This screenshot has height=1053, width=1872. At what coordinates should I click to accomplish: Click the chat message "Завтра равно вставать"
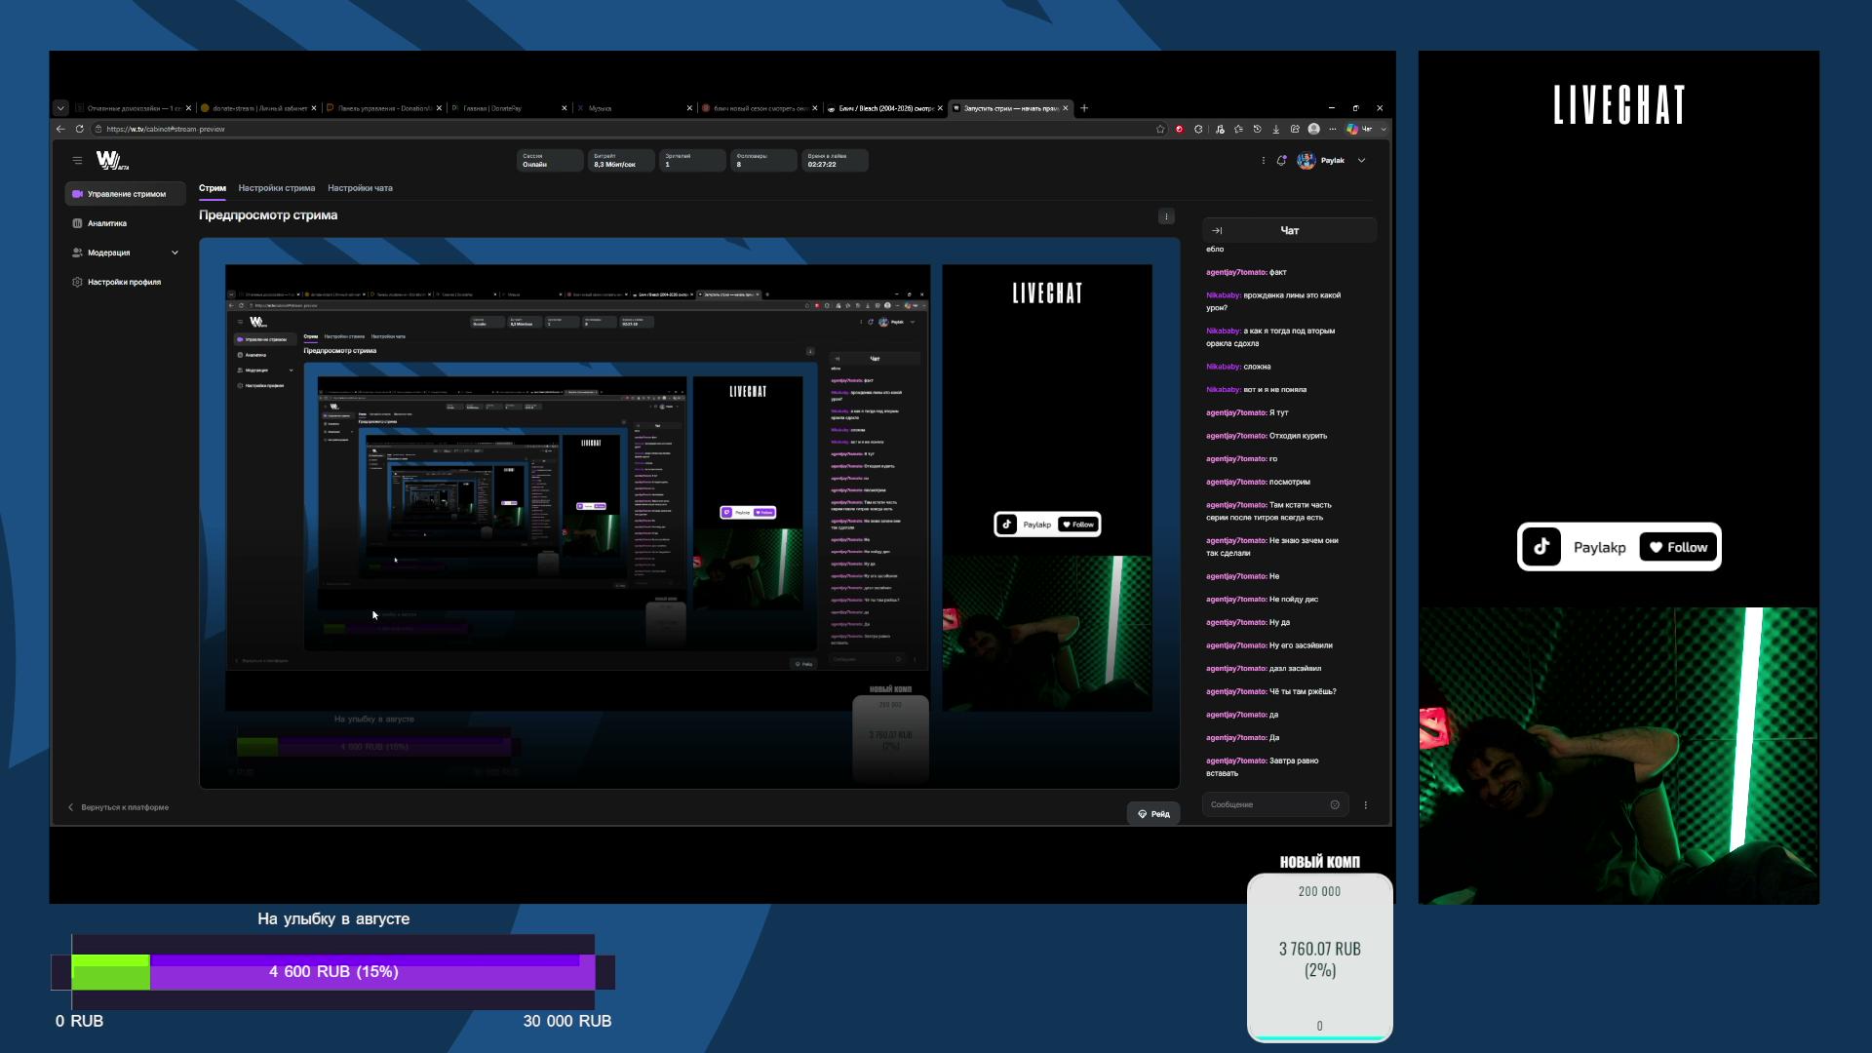(1263, 767)
